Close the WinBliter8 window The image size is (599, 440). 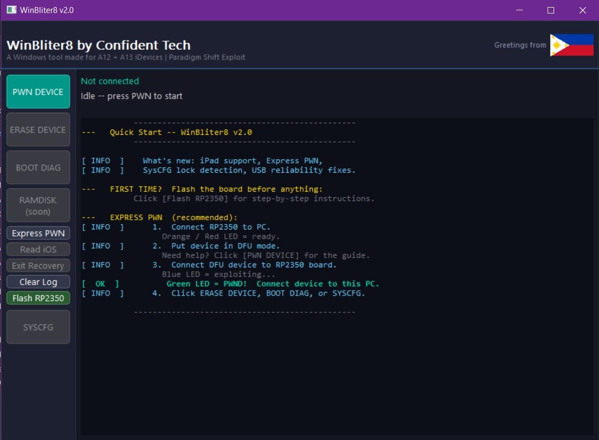coord(582,10)
